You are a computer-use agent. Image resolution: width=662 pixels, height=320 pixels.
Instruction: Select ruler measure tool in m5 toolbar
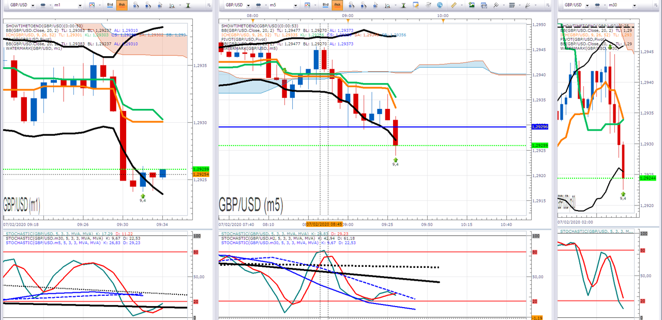[454, 5]
